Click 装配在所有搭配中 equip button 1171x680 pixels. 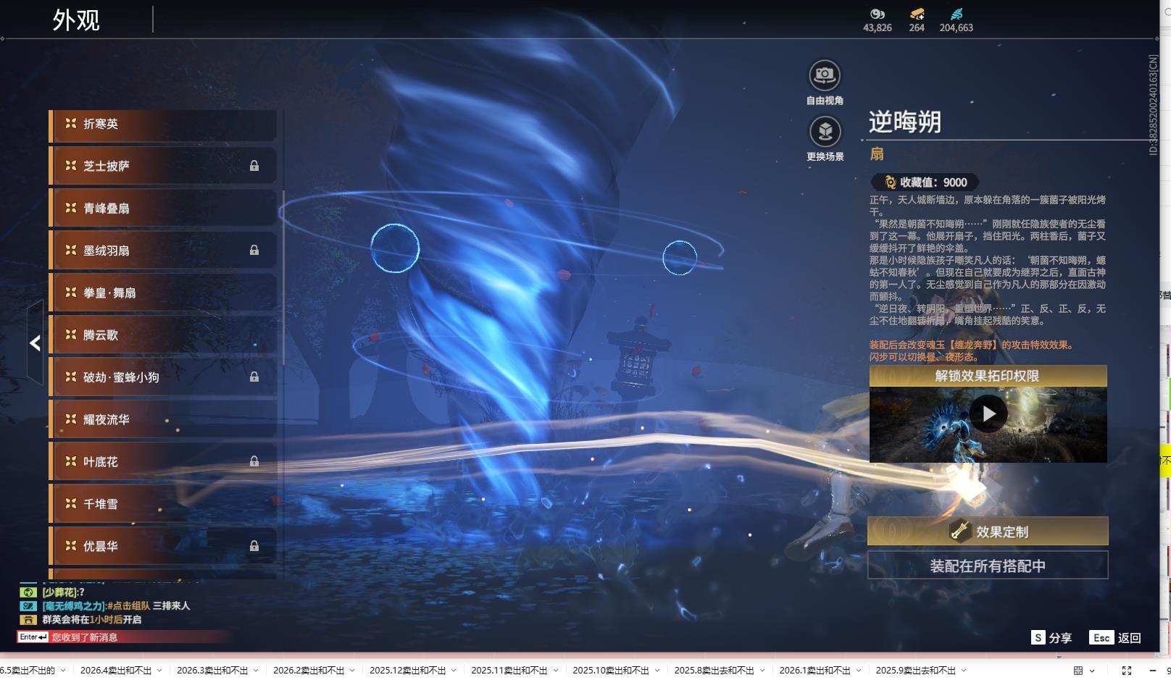point(988,566)
